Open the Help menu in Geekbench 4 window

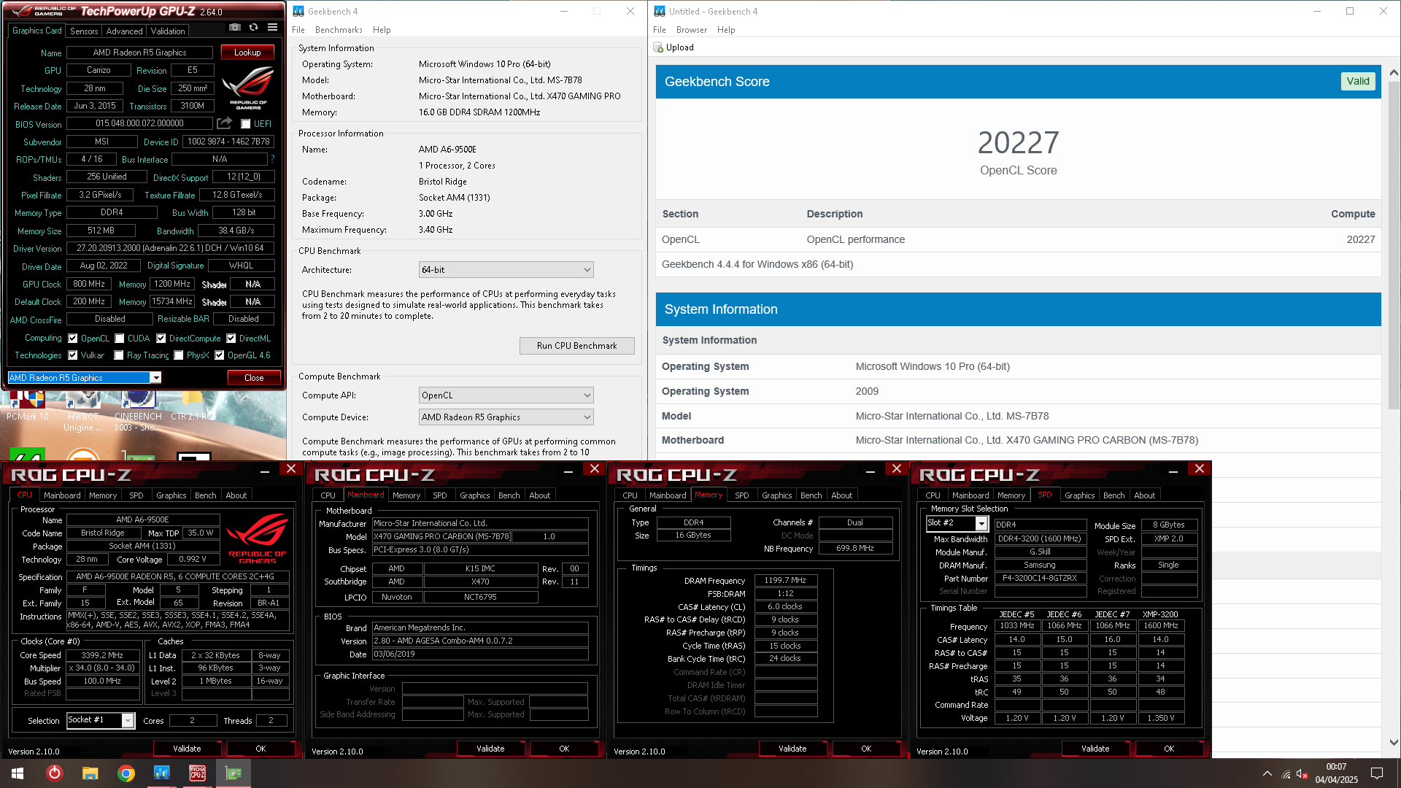382,30
